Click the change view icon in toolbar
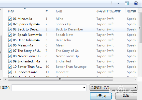This screenshot has width=142, height=100. point(113,3)
